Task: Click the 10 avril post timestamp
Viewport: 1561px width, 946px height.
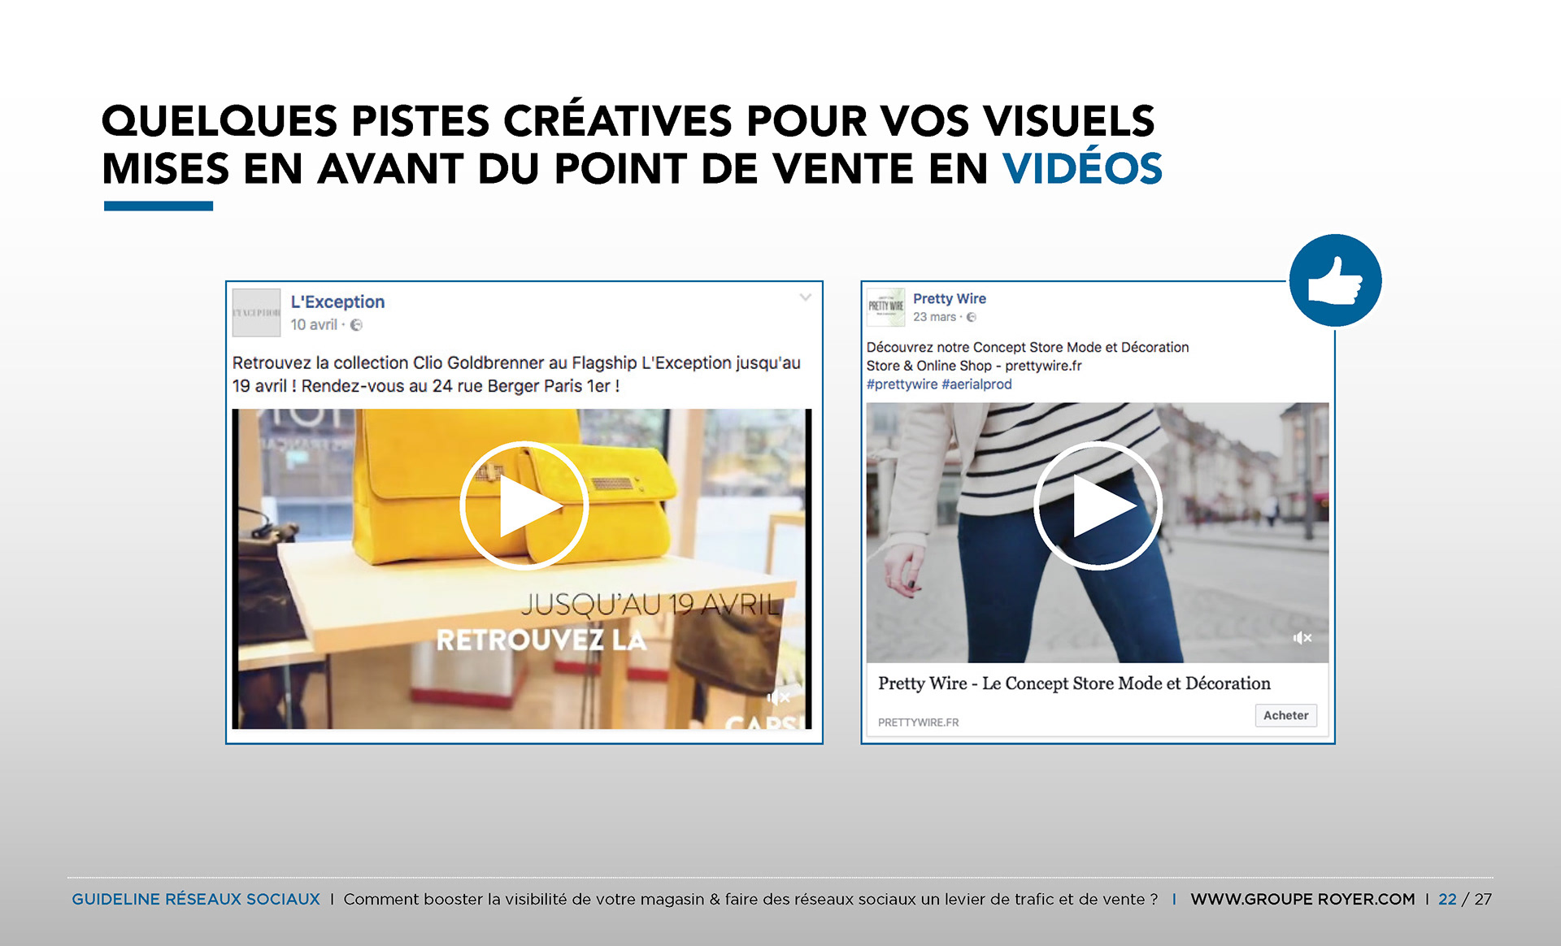Action: click(314, 325)
